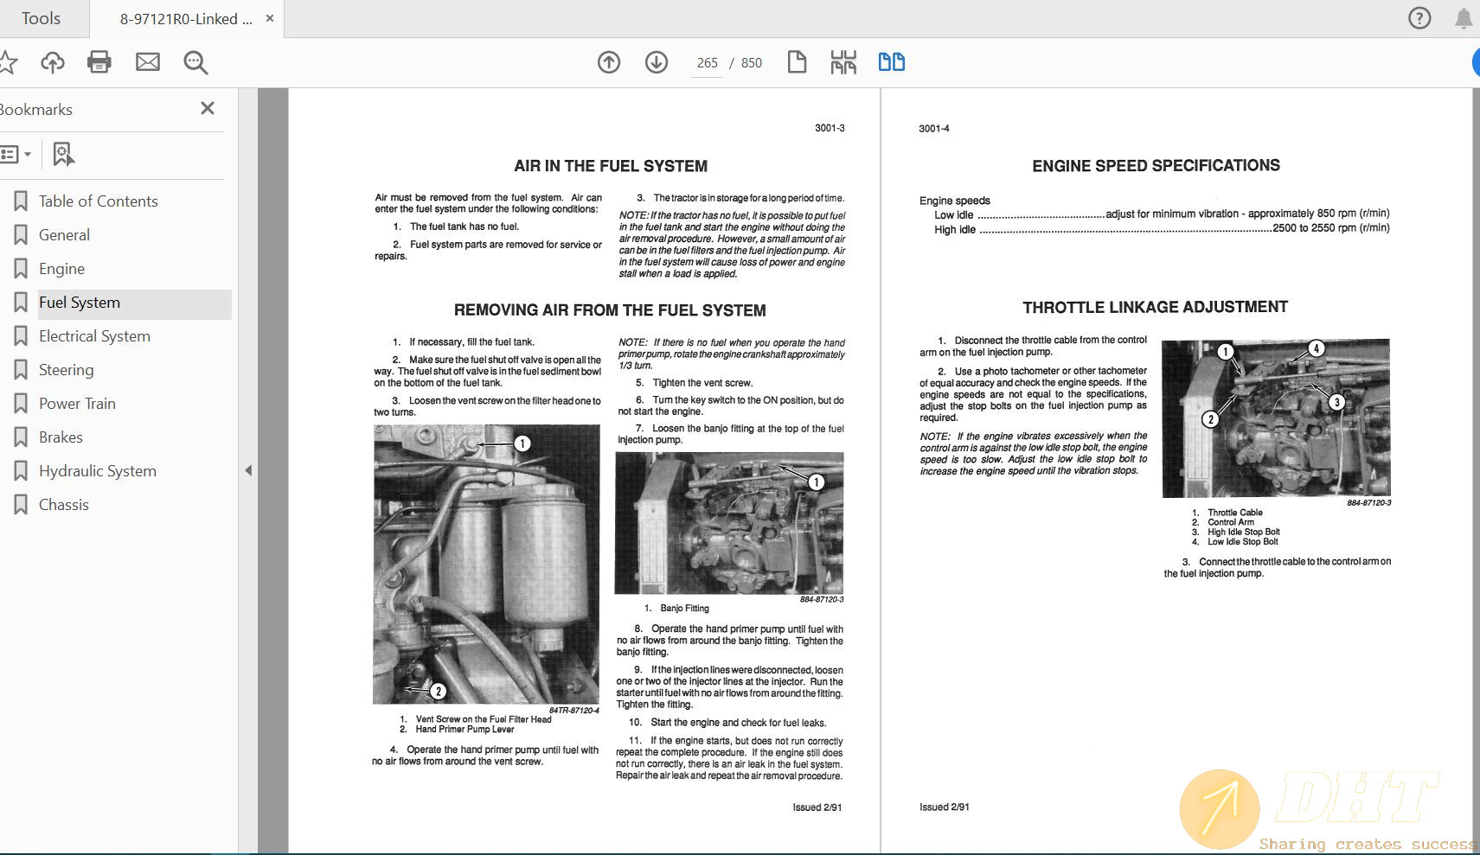The image size is (1480, 855).
Task: Jump to the Hydraulic System section
Action: tap(97, 470)
